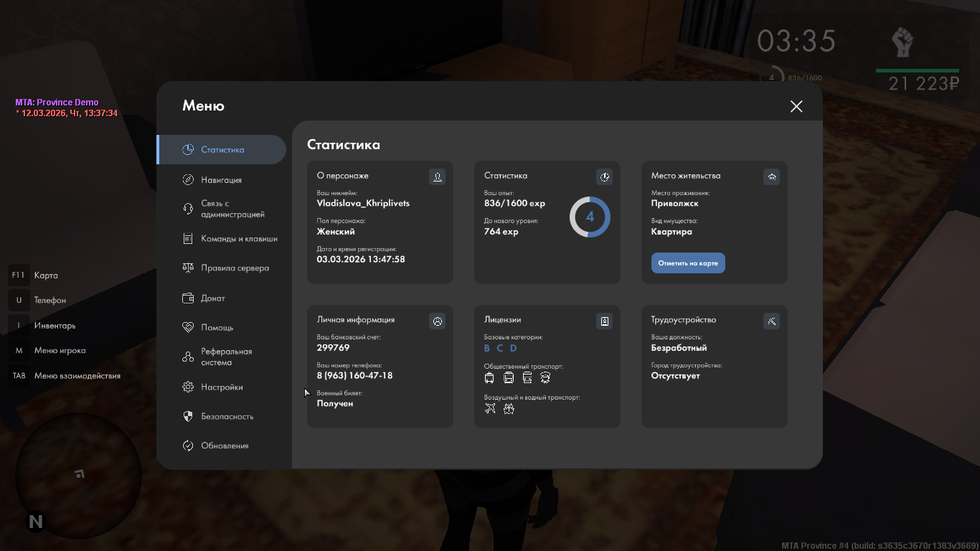The image size is (980, 551).
Task: Open the Навигация menu section
Action: pyautogui.click(x=221, y=180)
